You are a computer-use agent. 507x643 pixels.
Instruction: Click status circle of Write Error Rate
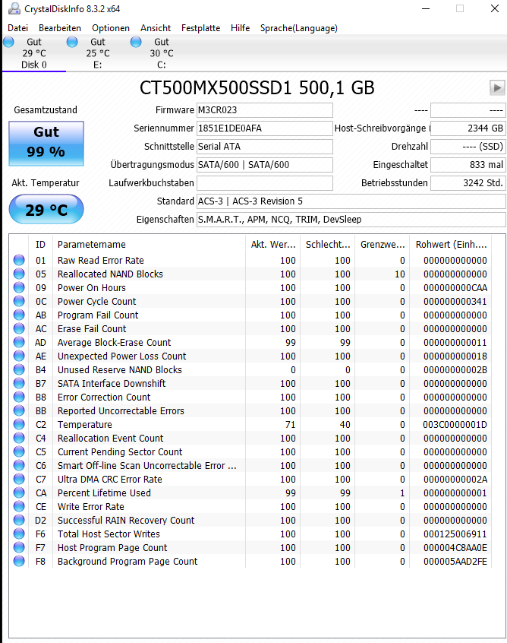pyautogui.click(x=19, y=506)
